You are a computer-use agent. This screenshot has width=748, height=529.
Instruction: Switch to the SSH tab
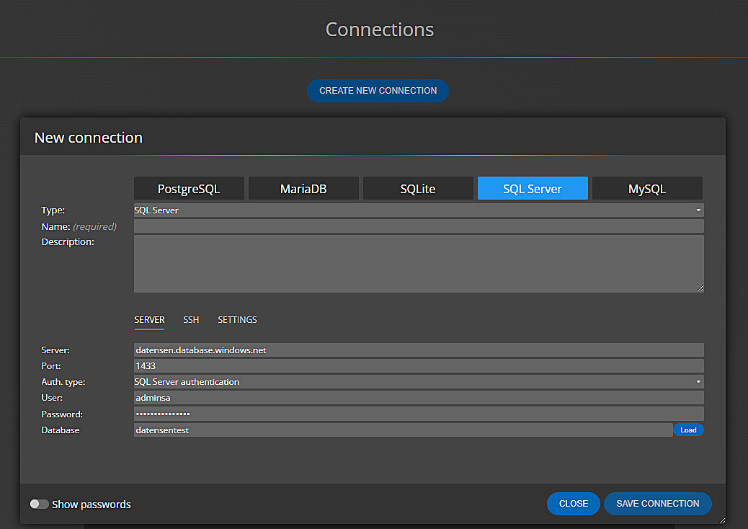[x=190, y=319]
